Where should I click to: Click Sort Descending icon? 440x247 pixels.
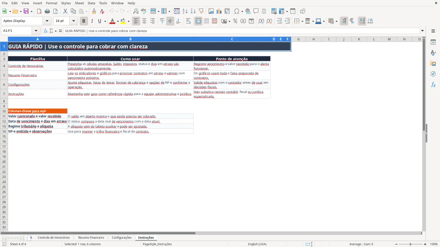[193, 11]
